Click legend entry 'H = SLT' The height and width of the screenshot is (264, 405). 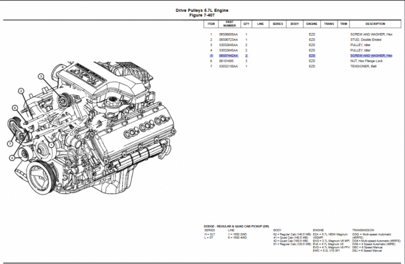209,234
